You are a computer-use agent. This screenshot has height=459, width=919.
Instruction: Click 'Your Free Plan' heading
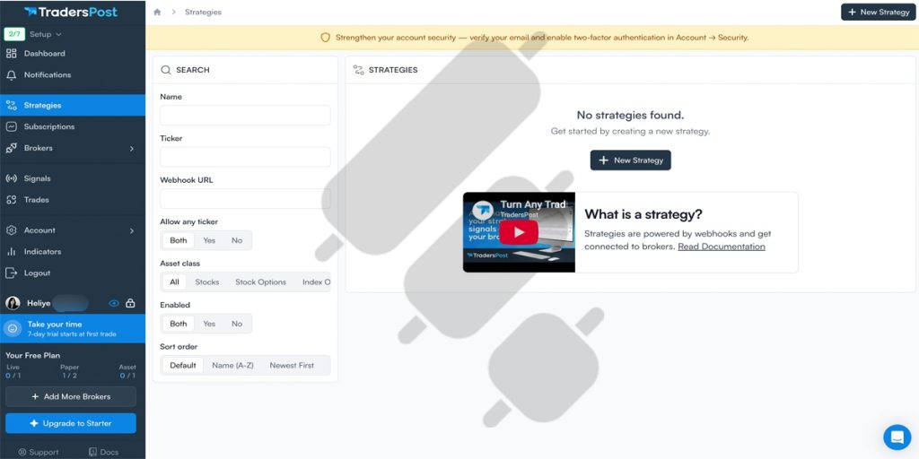[33, 355]
